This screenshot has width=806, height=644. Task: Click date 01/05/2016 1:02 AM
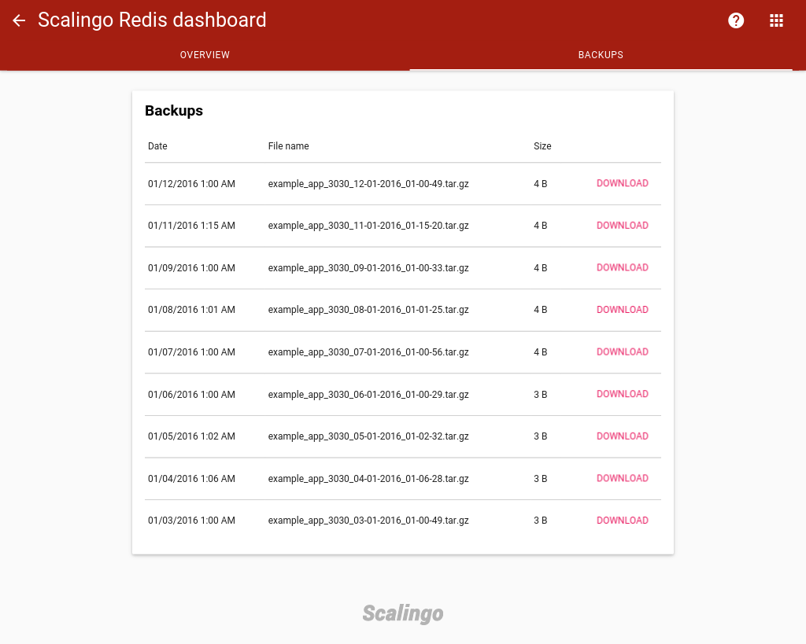(x=191, y=436)
